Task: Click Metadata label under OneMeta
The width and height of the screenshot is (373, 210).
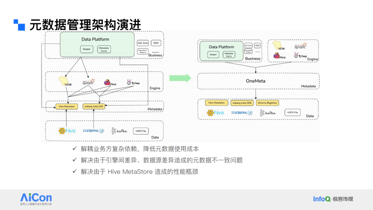Action: click(x=308, y=86)
